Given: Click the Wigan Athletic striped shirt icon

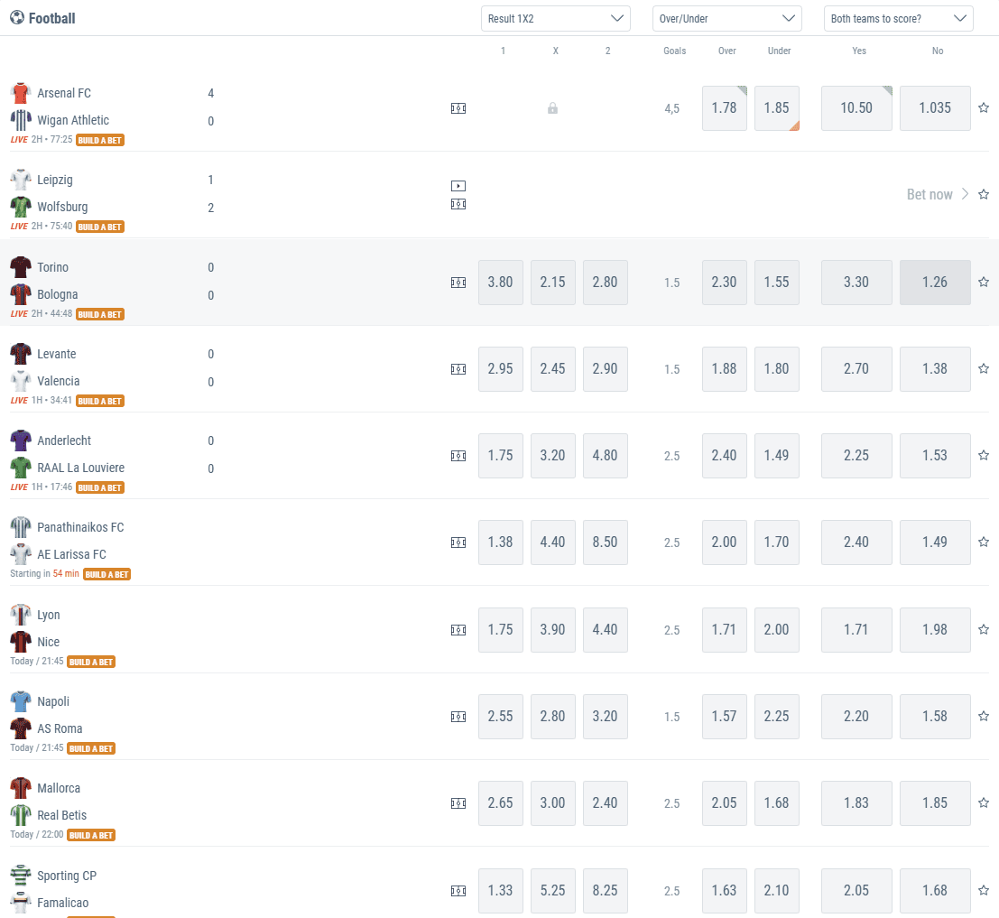Looking at the screenshot, I should click(21, 120).
